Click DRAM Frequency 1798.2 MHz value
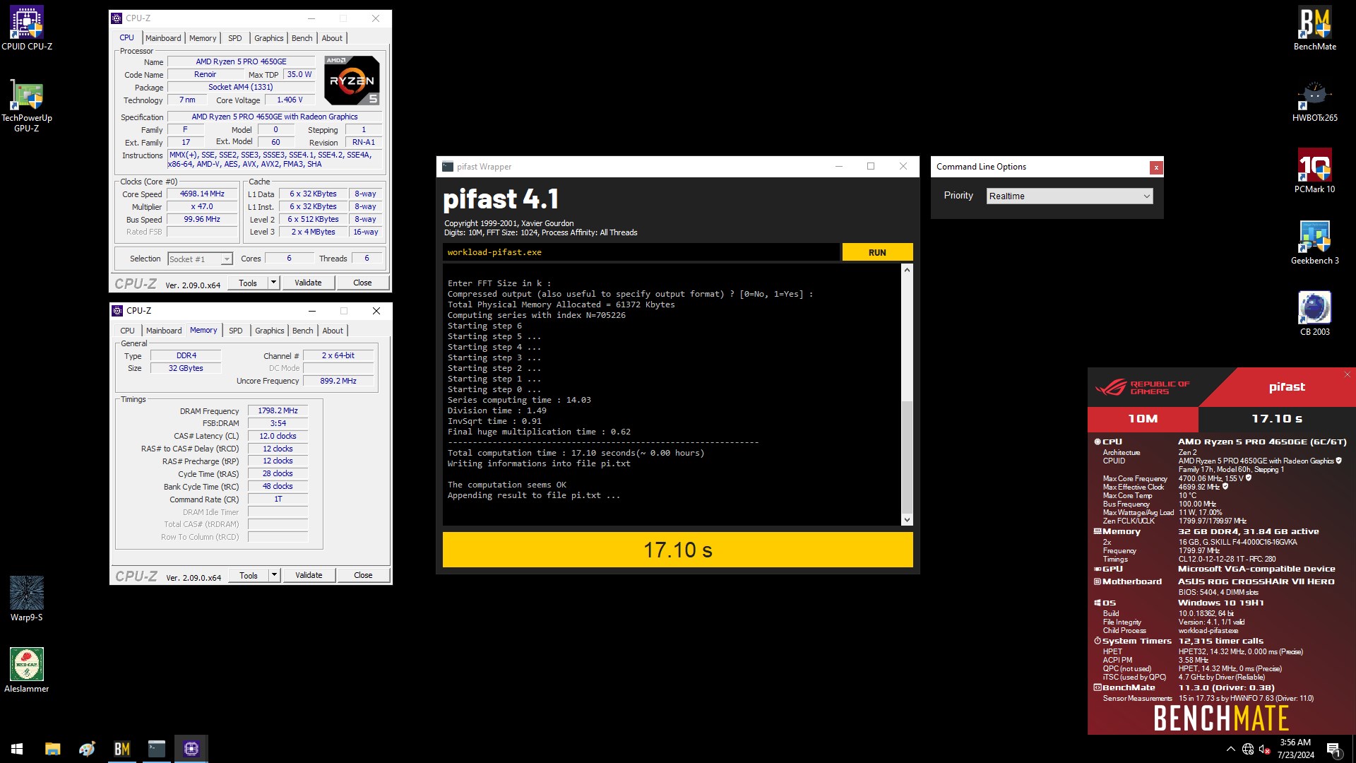This screenshot has width=1356, height=763. tap(278, 410)
